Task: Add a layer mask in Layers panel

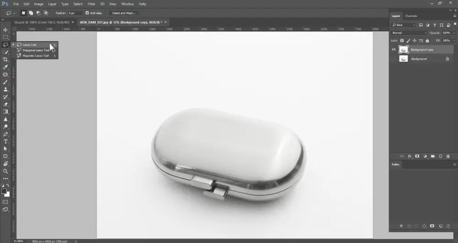Action: 417,157
